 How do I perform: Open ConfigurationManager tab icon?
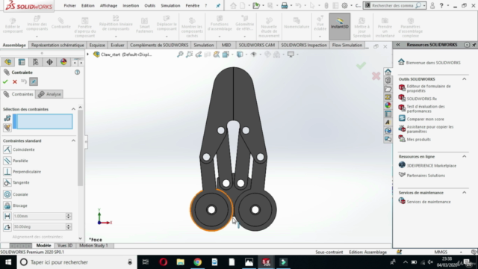(36, 62)
